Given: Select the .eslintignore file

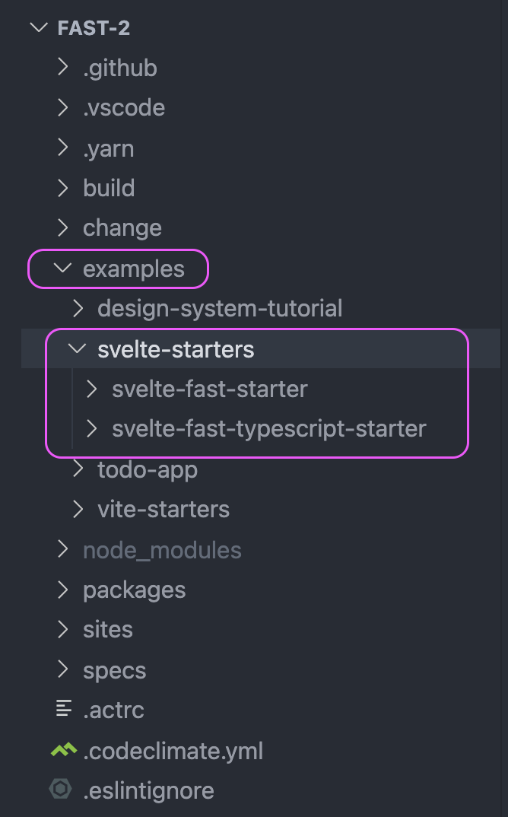Looking at the screenshot, I should [x=150, y=790].
